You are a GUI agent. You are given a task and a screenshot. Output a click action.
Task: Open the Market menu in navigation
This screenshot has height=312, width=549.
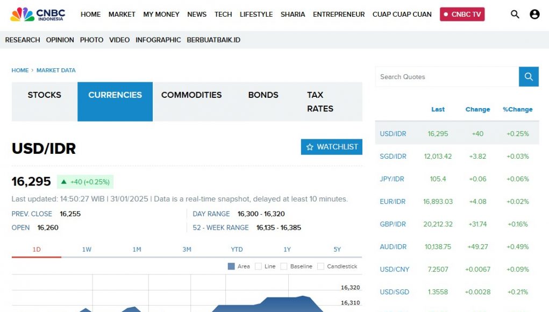pyautogui.click(x=122, y=15)
